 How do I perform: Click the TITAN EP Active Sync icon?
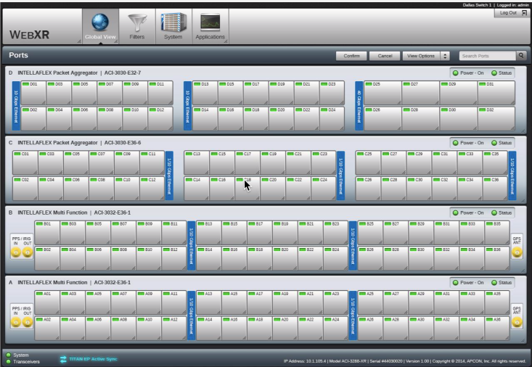(x=63, y=359)
